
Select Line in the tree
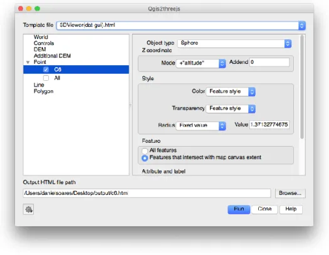pos(39,85)
